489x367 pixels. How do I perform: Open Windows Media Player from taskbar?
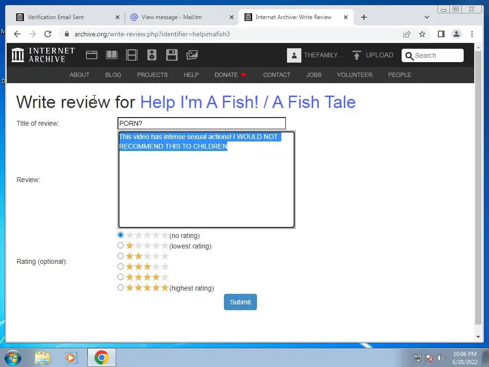[72, 358]
